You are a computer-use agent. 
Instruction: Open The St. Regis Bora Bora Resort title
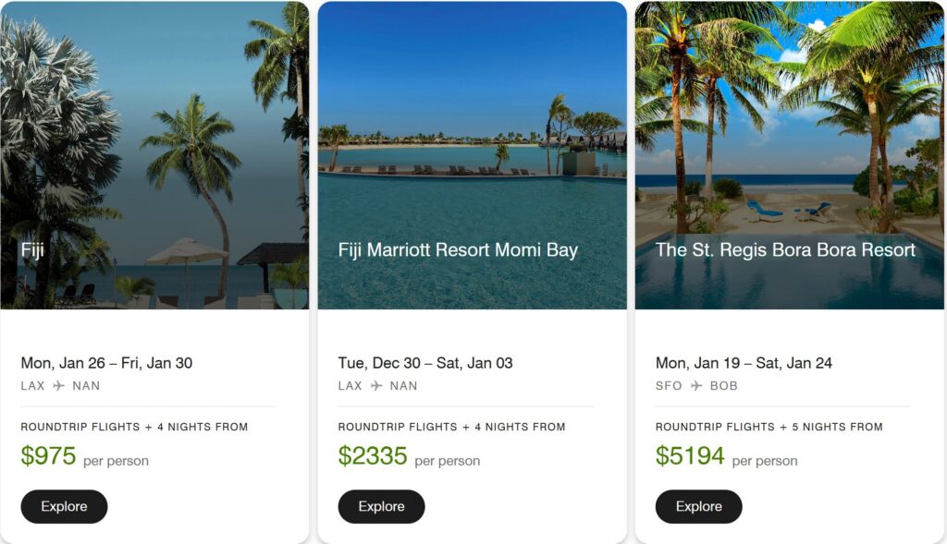coord(785,250)
